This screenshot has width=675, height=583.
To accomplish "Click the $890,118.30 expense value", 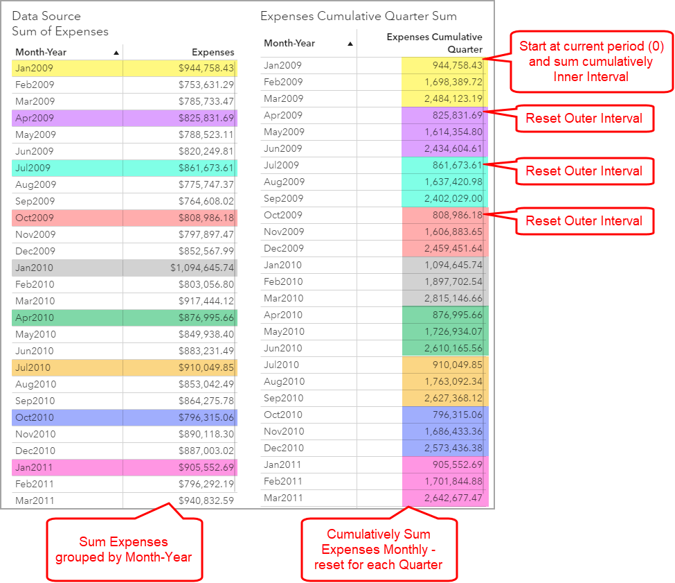I will pyautogui.click(x=206, y=435).
